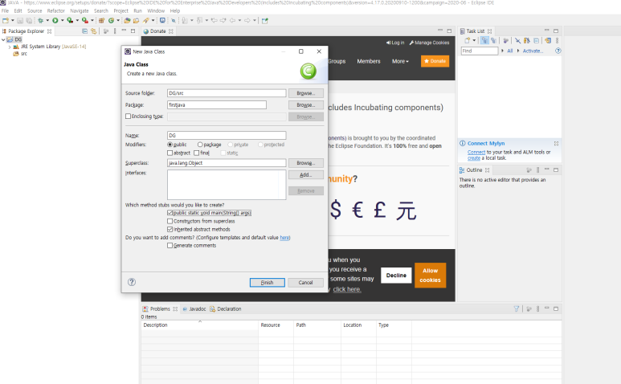Toggle public static void main stub checkbox
The width and height of the screenshot is (621, 384).
click(x=170, y=213)
